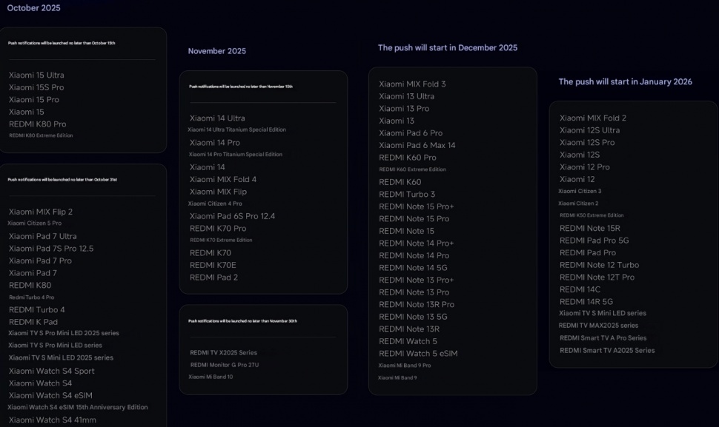Select "Xiaomi Pad 7 Ultra"
This screenshot has height=427, width=719.
click(x=43, y=236)
